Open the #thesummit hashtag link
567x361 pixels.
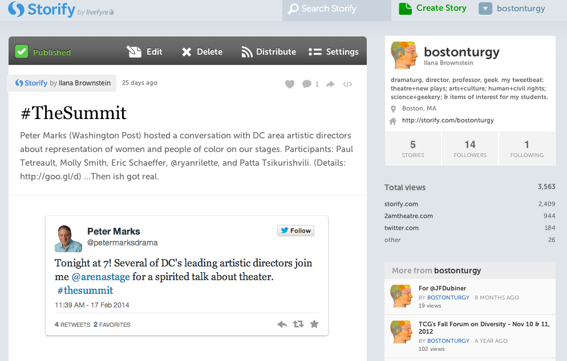(85, 290)
